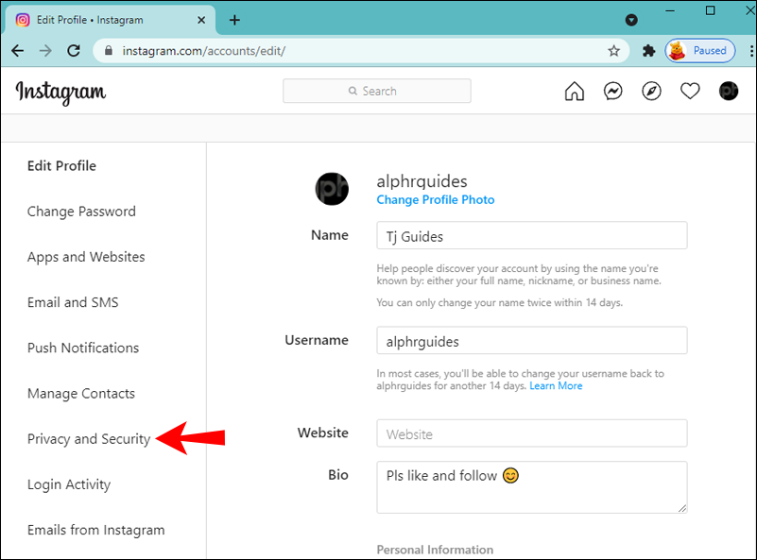Go to Instagram home feed icon
The image size is (757, 560).
click(x=574, y=91)
